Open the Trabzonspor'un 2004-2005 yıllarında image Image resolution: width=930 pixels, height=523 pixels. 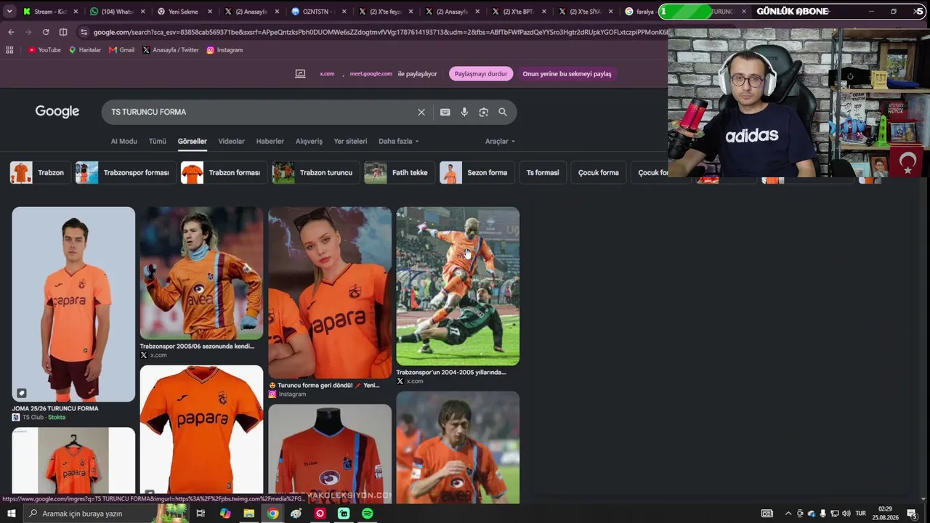pyautogui.click(x=458, y=286)
